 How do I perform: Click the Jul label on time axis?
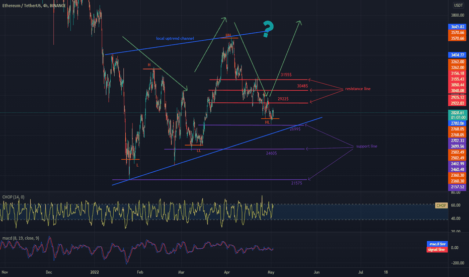point(361,272)
